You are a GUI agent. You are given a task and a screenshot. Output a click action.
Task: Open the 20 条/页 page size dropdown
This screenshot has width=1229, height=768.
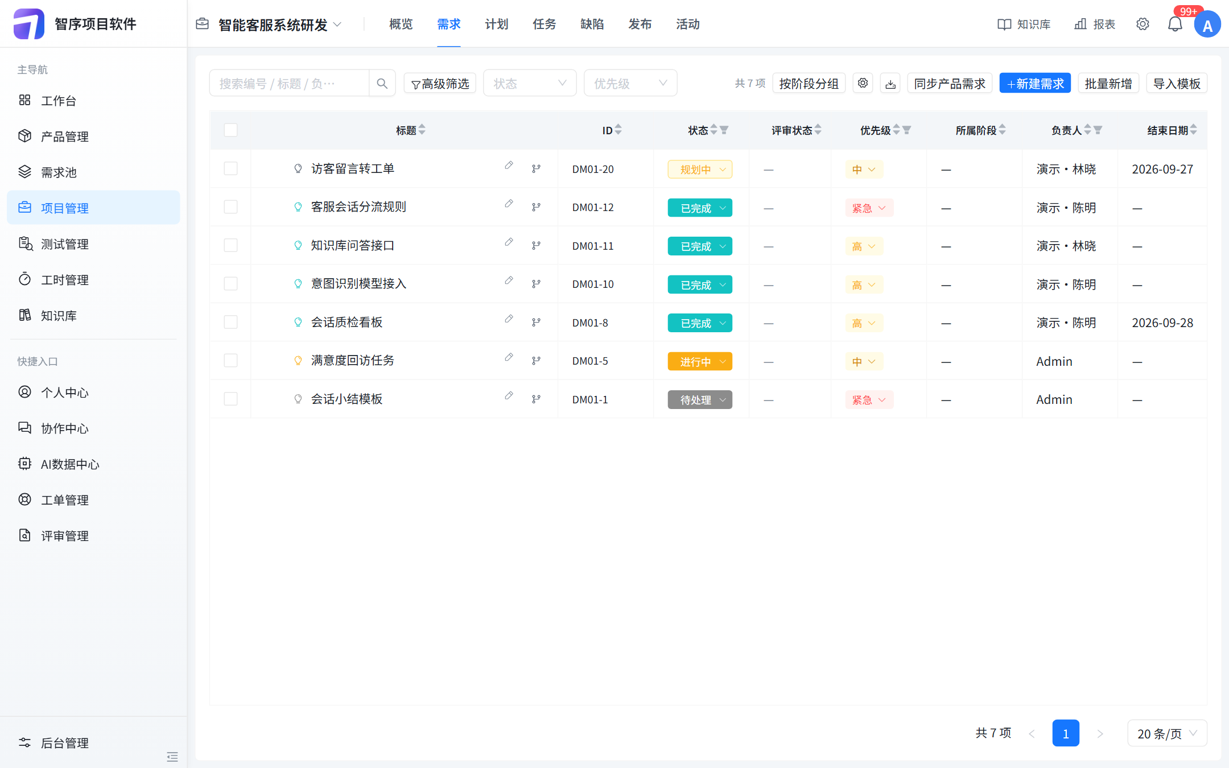pyautogui.click(x=1167, y=733)
